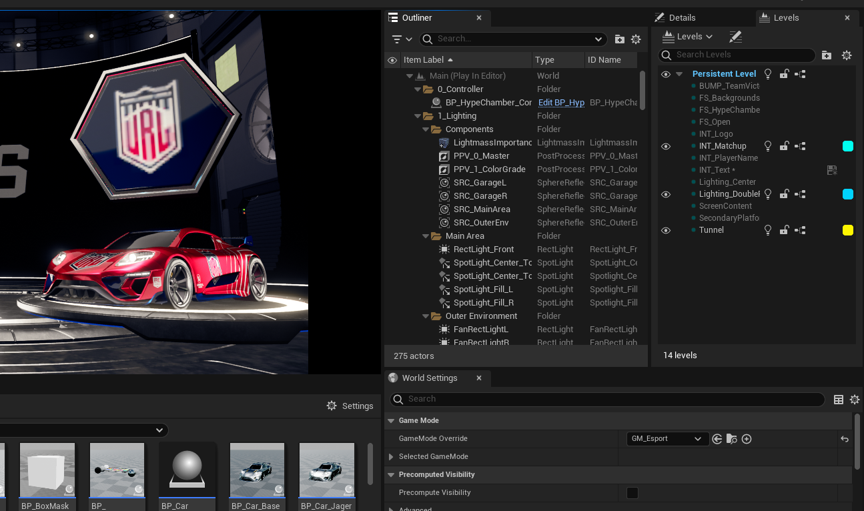Screen dimensions: 864x511
Task: Toggle visibility of Tunnel level
Action: tap(666, 230)
